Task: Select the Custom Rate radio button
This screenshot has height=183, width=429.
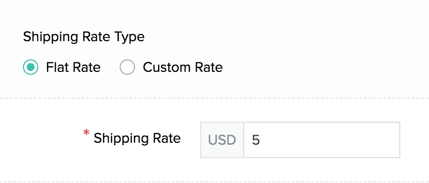Action: pos(127,67)
